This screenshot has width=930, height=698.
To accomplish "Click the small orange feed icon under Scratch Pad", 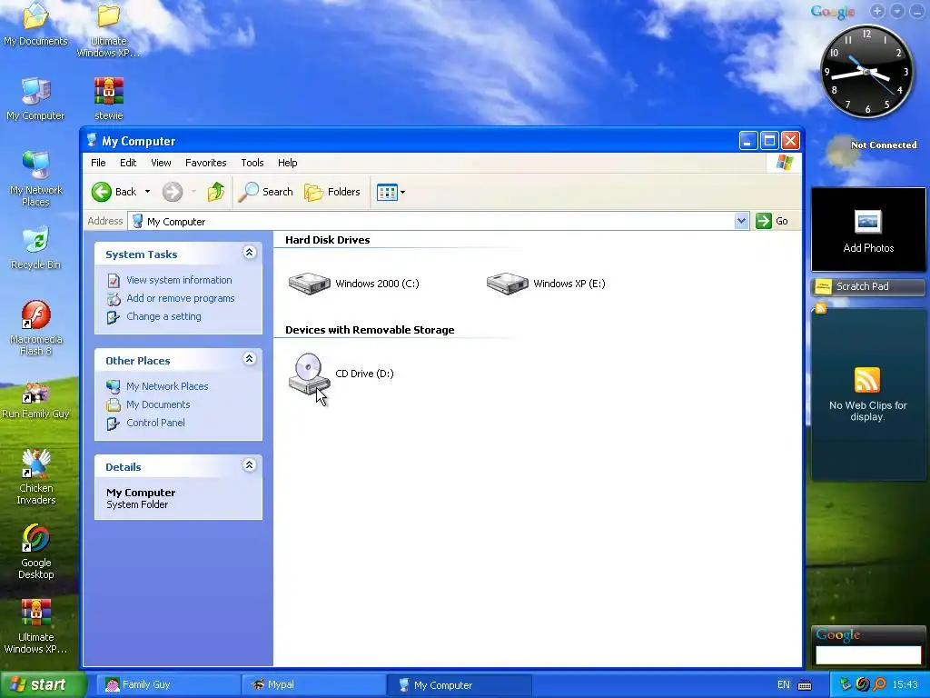I will point(821,308).
